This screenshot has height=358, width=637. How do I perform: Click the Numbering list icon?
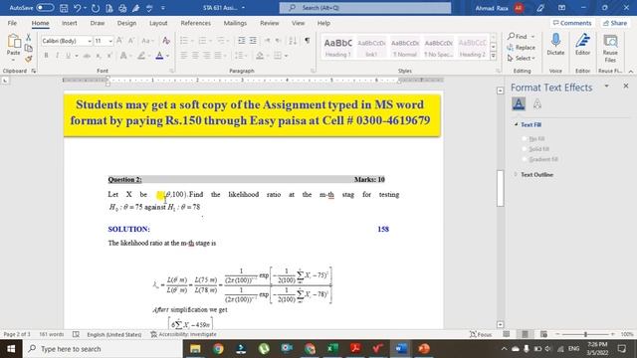tap(202, 41)
